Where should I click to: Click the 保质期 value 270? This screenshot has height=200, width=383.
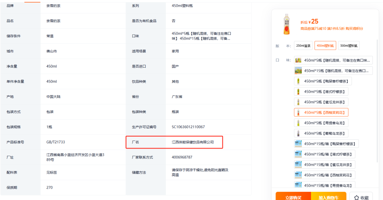tap(49, 188)
